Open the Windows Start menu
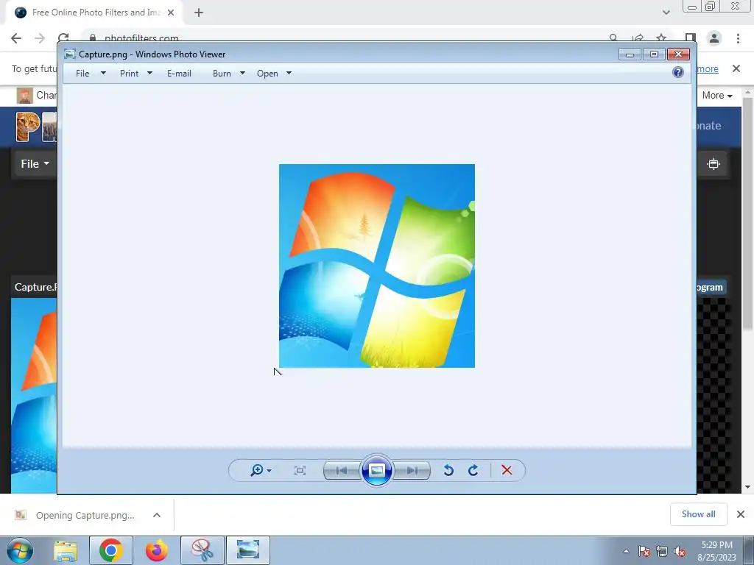754x565 pixels. 20,550
